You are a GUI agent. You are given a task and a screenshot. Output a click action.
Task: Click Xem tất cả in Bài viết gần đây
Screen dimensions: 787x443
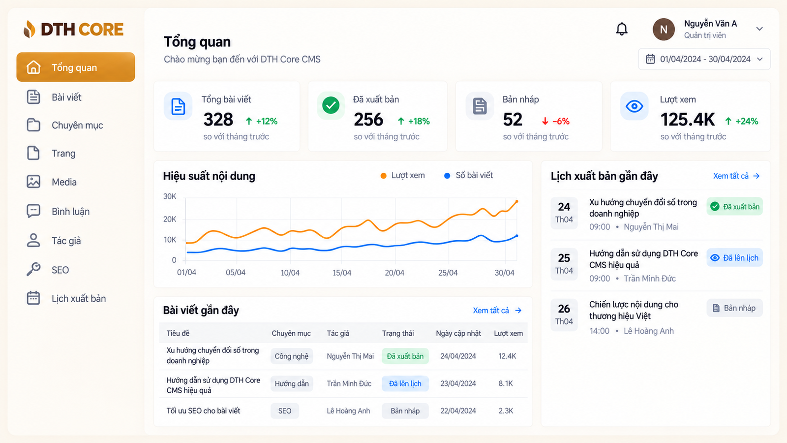click(497, 310)
